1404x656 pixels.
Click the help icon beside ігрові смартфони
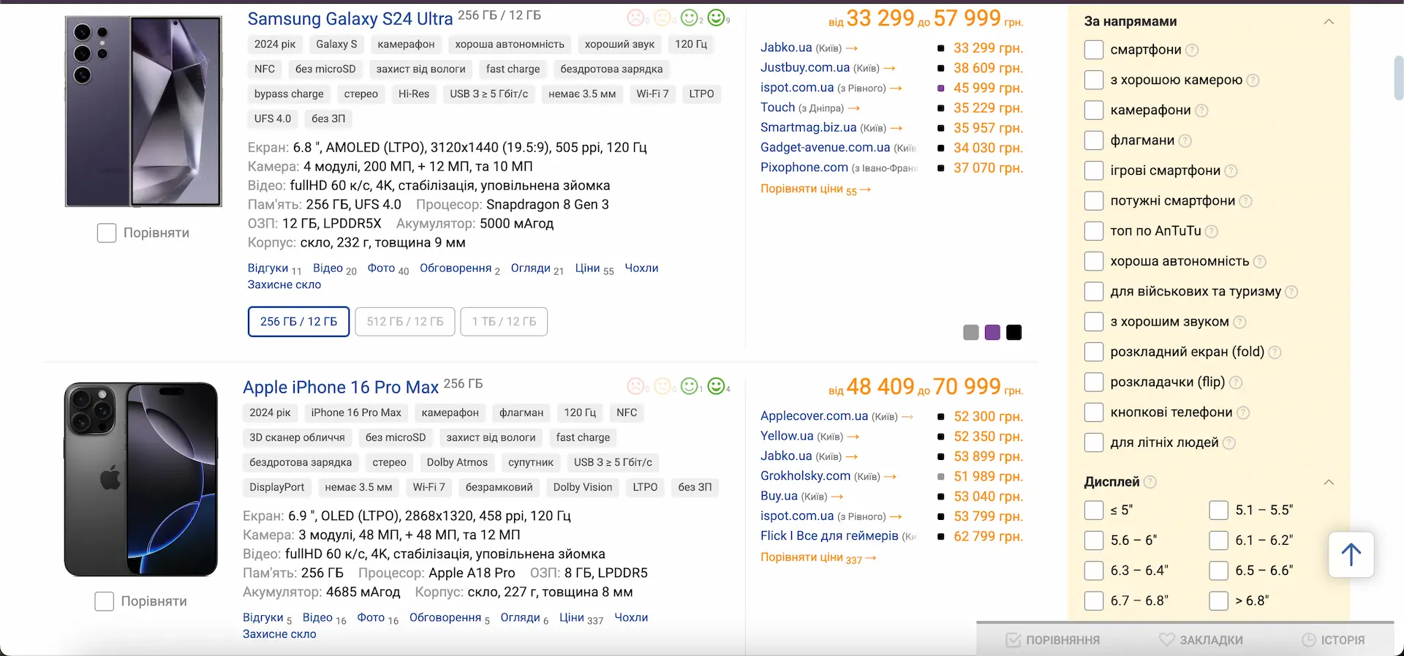tap(1231, 170)
